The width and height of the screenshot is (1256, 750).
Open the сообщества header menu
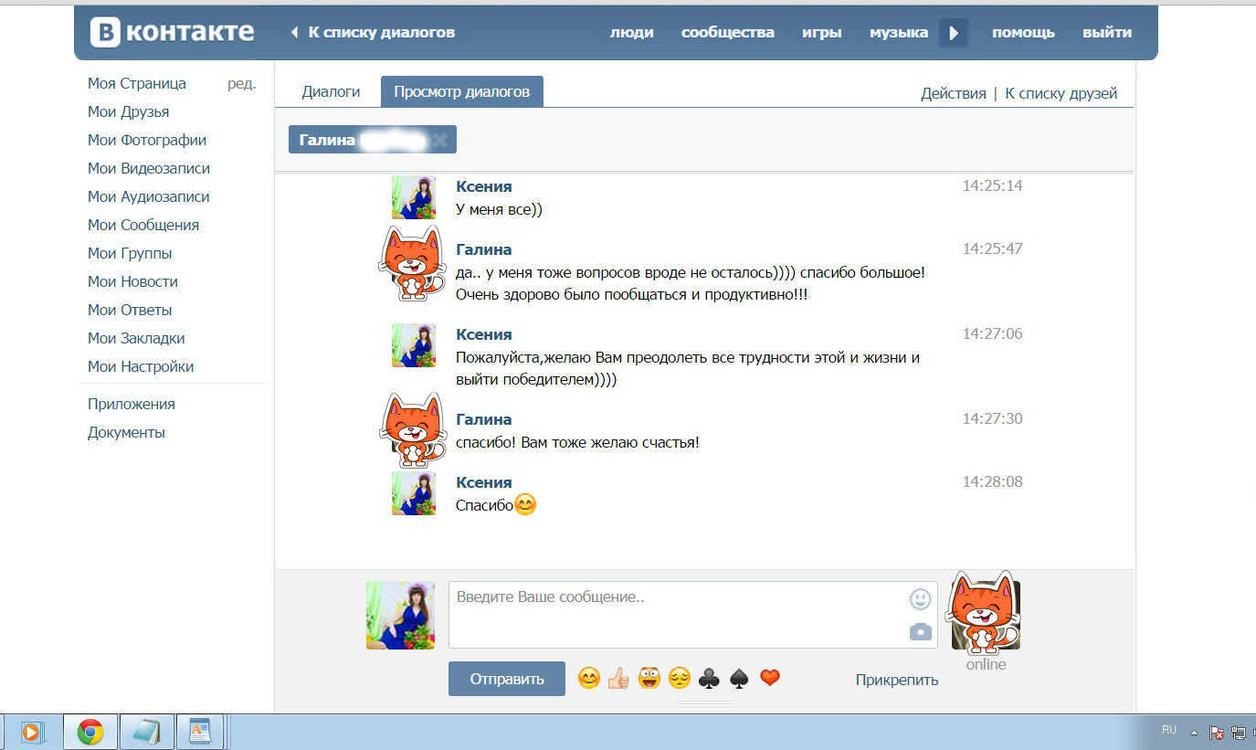pos(728,33)
